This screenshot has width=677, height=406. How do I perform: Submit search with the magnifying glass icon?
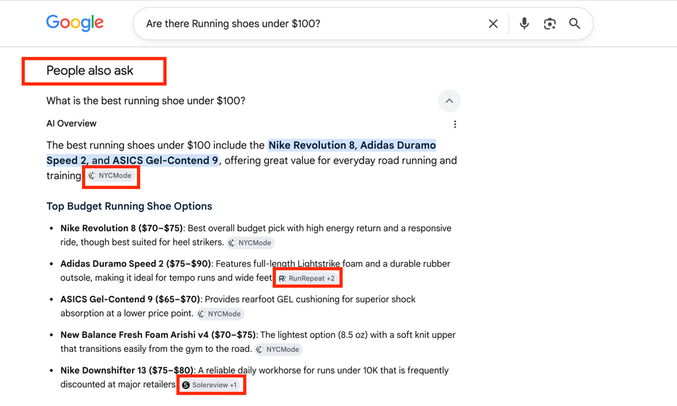[575, 23]
